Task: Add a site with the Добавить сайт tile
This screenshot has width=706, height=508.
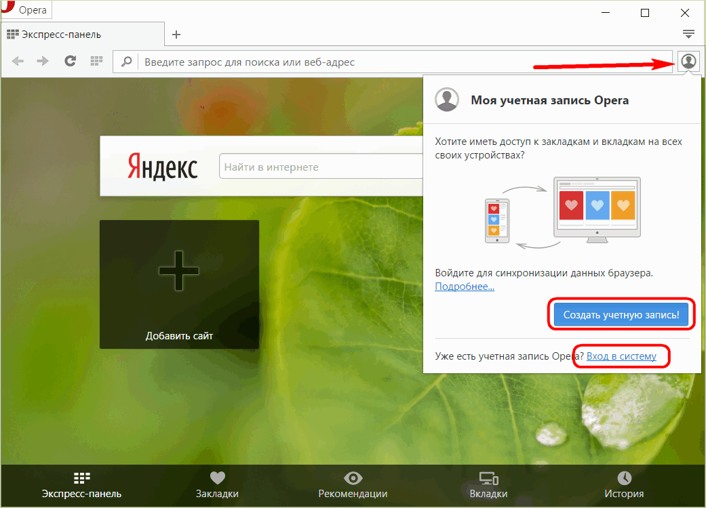Action: [179, 284]
